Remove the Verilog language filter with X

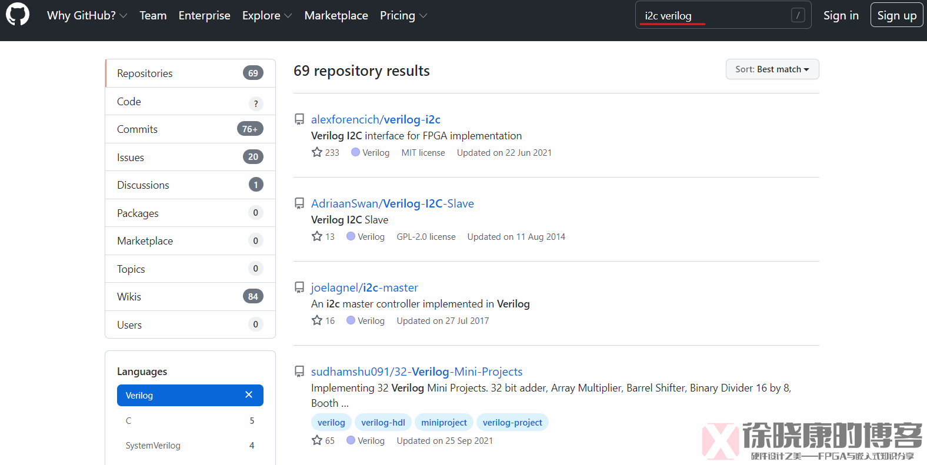[x=249, y=395]
